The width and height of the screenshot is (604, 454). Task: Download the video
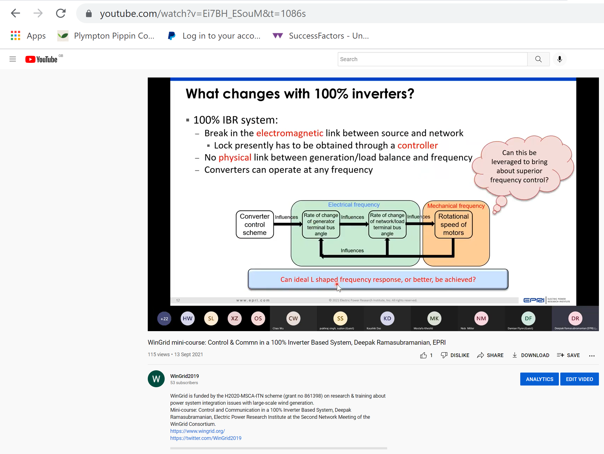coord(531,355)
